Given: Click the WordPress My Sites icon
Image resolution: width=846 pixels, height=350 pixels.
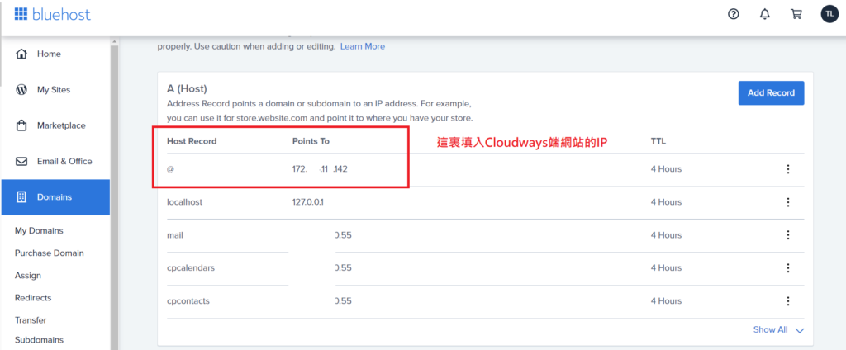Looking at the screenshot, I should tap(22, 90).
